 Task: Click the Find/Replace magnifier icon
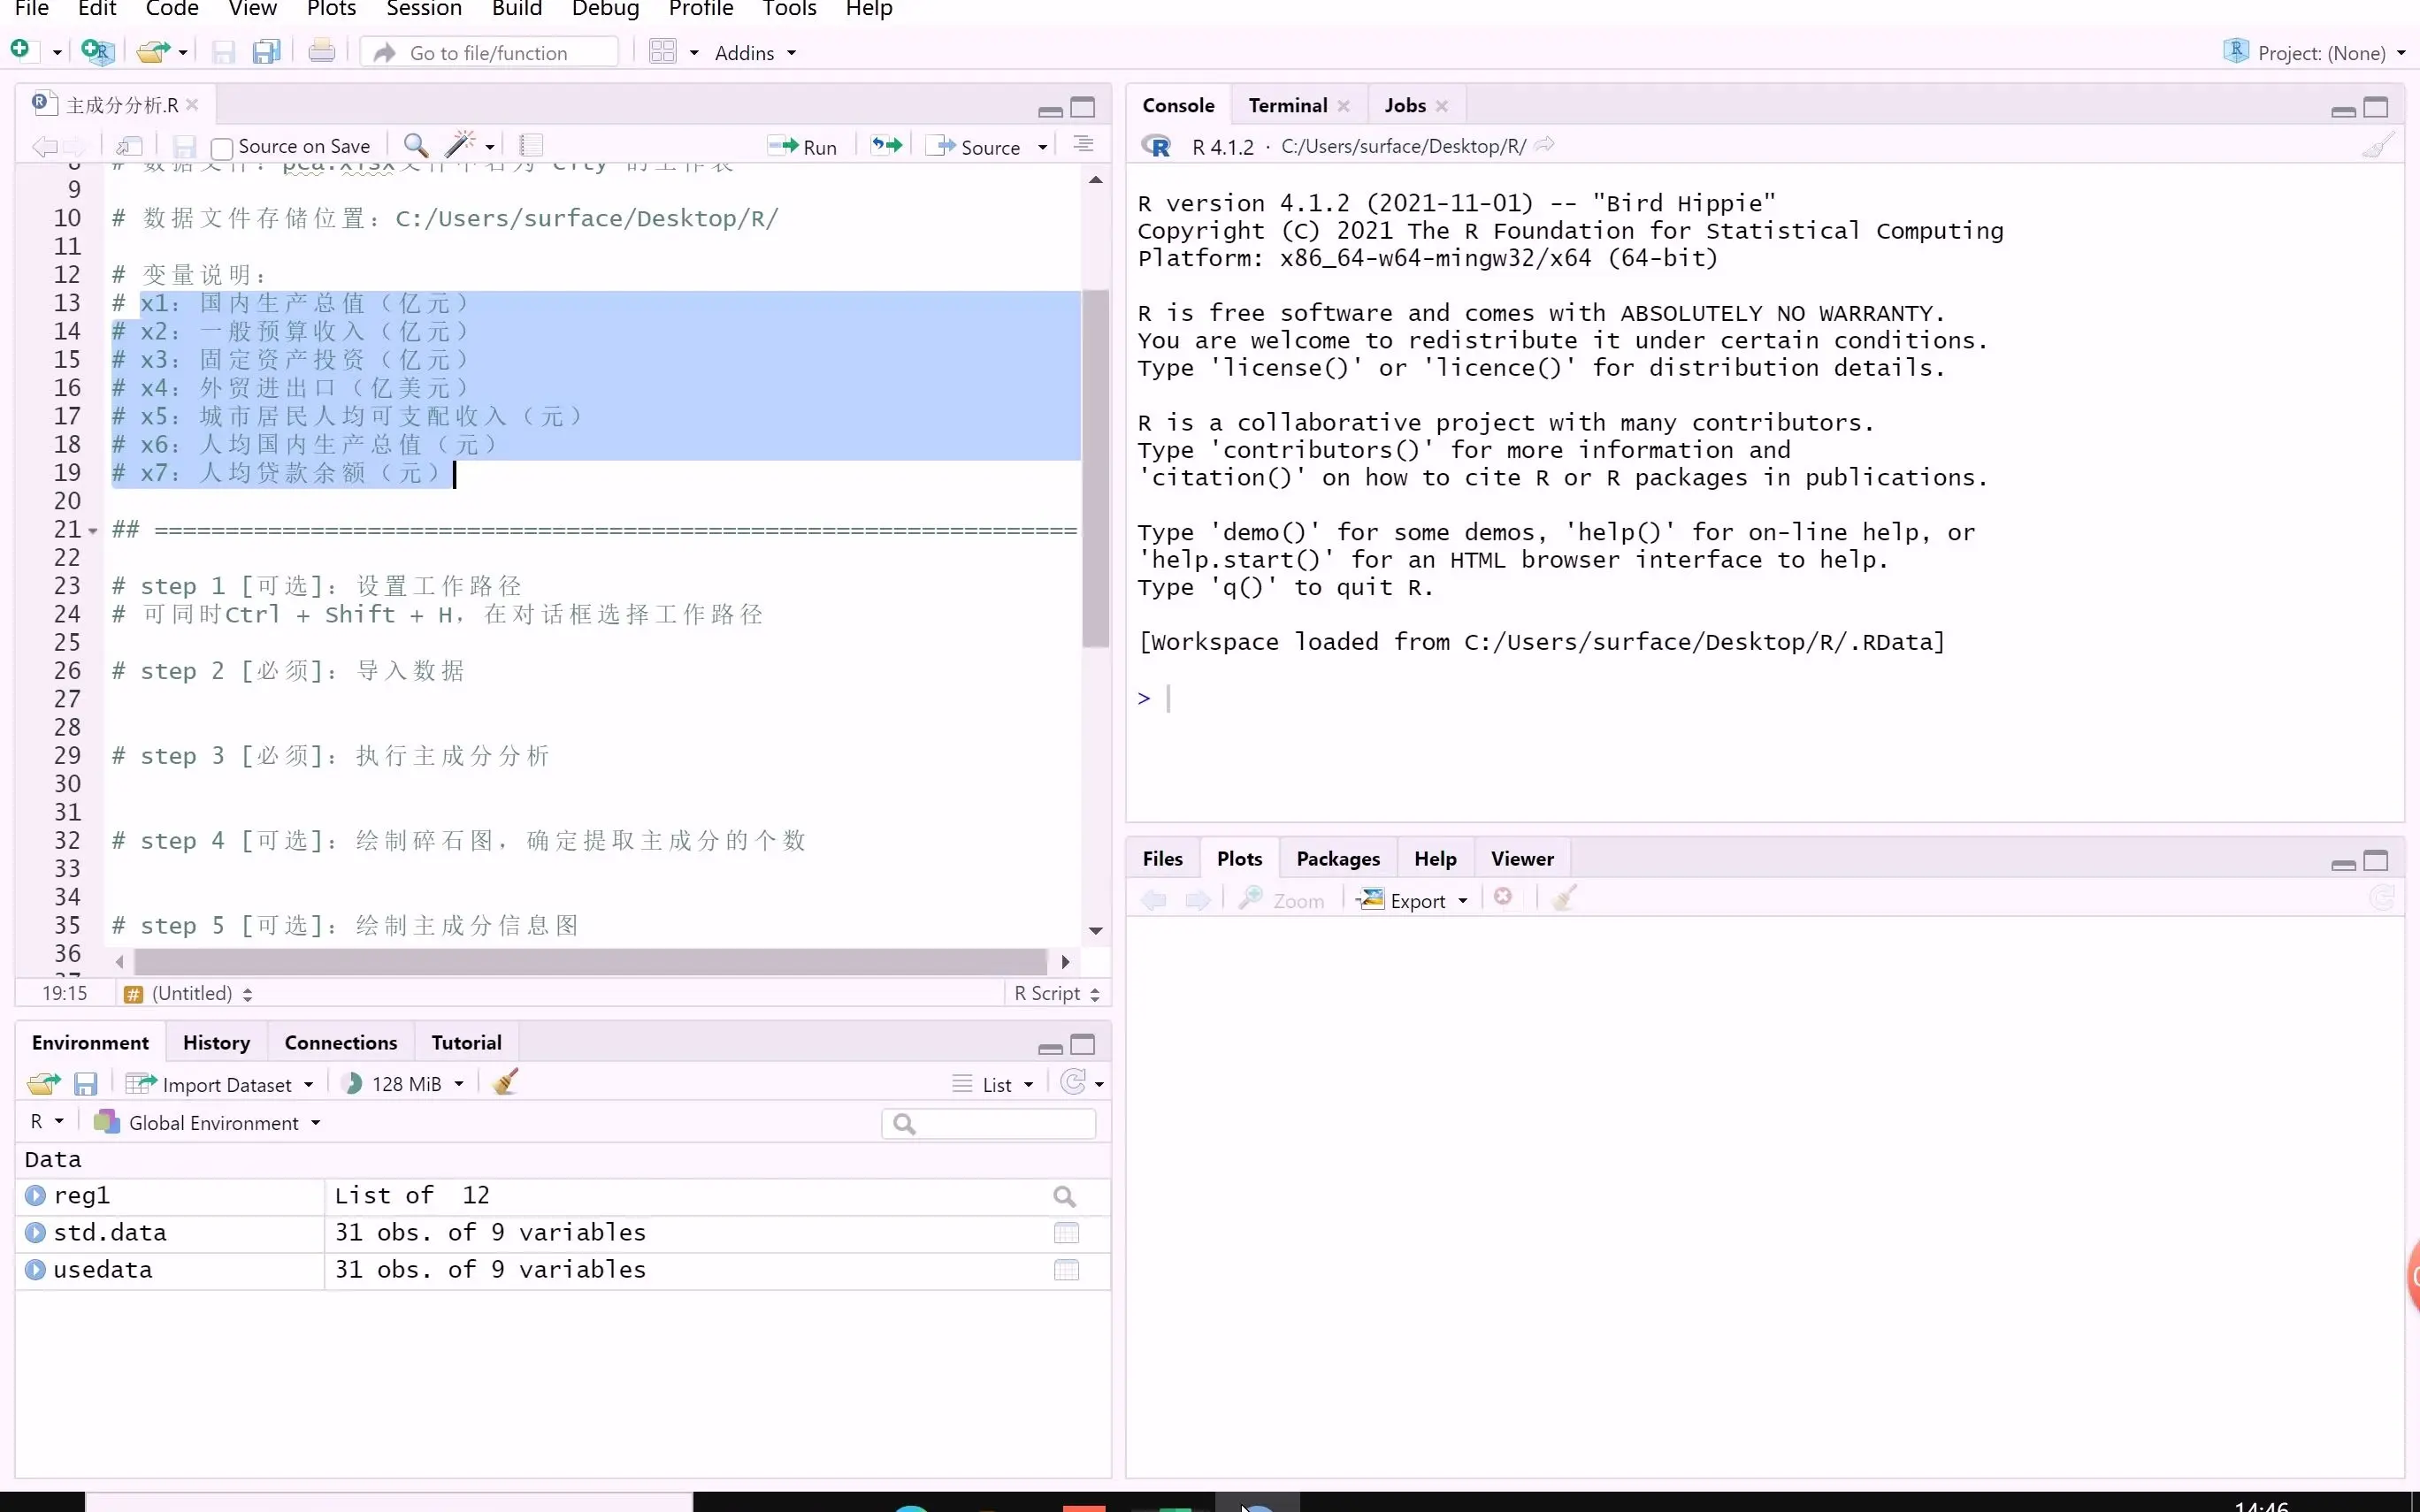coord(416,146)
